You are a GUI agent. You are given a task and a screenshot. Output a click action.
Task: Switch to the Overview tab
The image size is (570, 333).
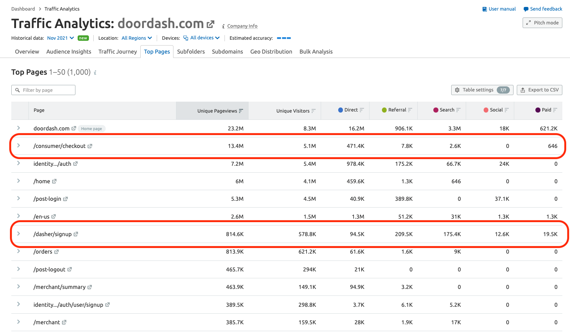click(x=27, y=52)
